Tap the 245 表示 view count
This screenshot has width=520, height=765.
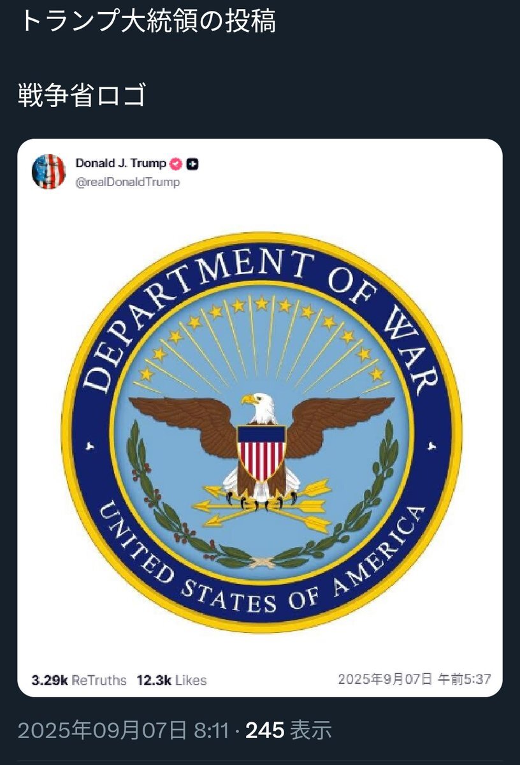[289, 730]
